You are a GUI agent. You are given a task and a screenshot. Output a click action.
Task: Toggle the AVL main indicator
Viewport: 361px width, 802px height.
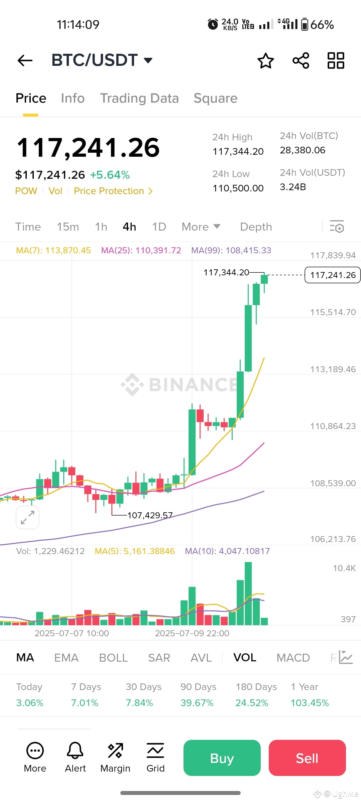pos(201,657)
